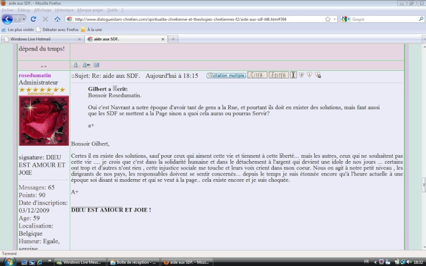This screenshot has width=426, height=266.
Task: Edit the post with Editer button
Action: click(278, 75)
